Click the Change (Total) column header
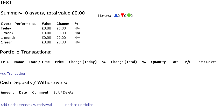The width and height of the screenshot is (220, 107). click(x=124, y=62)
